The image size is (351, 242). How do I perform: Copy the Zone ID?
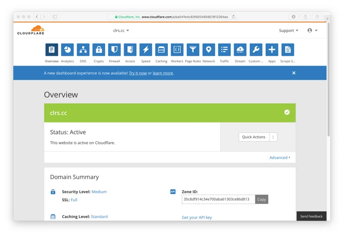(262, 199)
